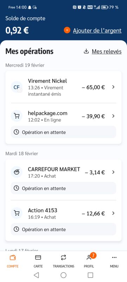Switch to the CARTE tab
Screen dimensions: 127x282
pyautogui.click(x=38, y=261)
